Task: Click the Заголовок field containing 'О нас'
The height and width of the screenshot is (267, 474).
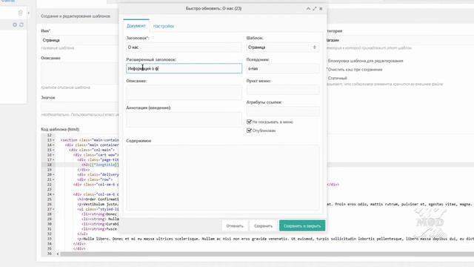Action: click(x=184, y=47)
